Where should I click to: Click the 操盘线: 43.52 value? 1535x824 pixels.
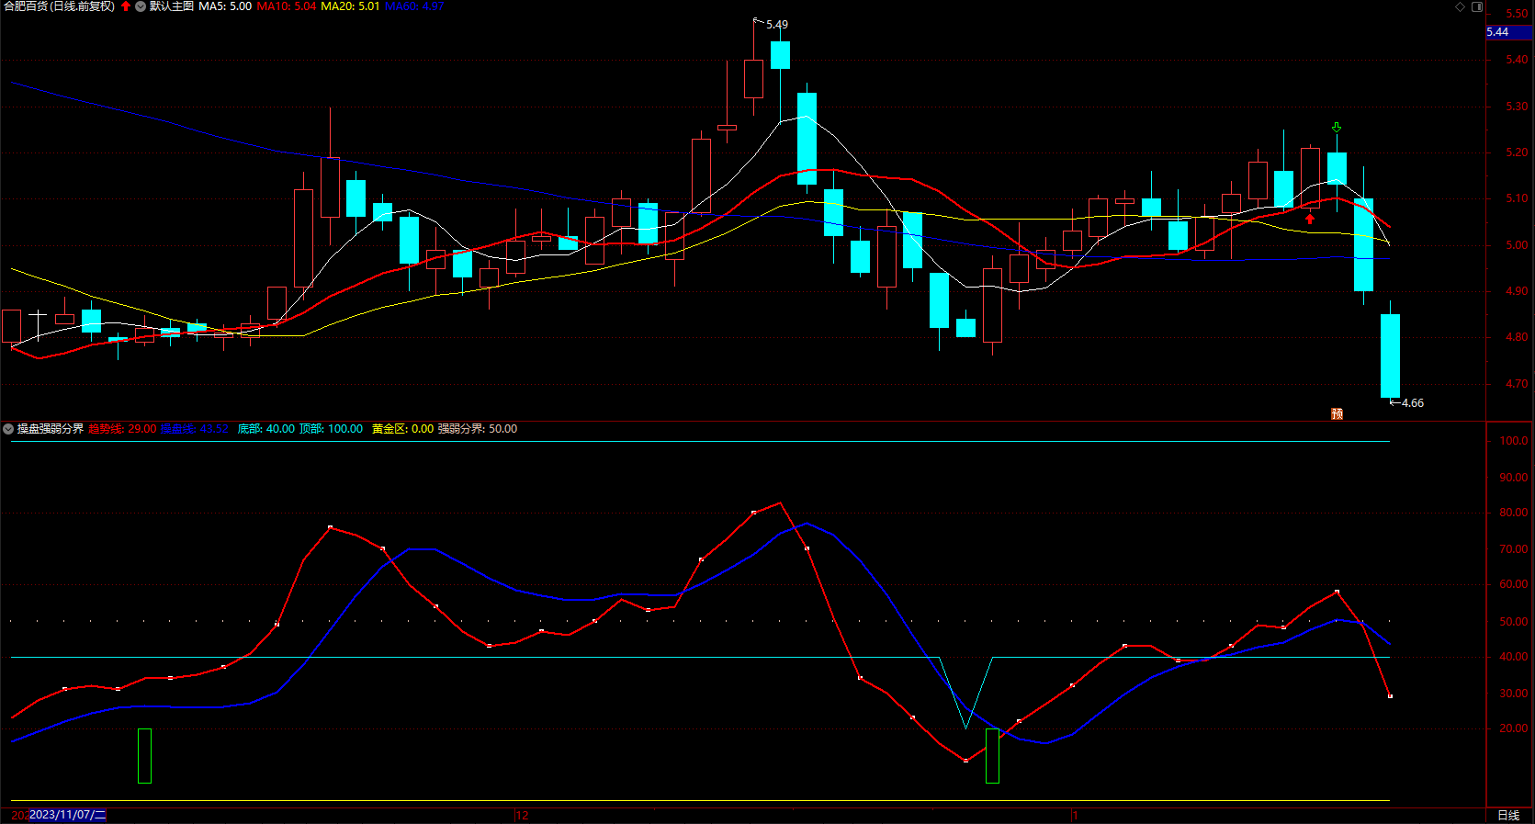tap(195, 429)
